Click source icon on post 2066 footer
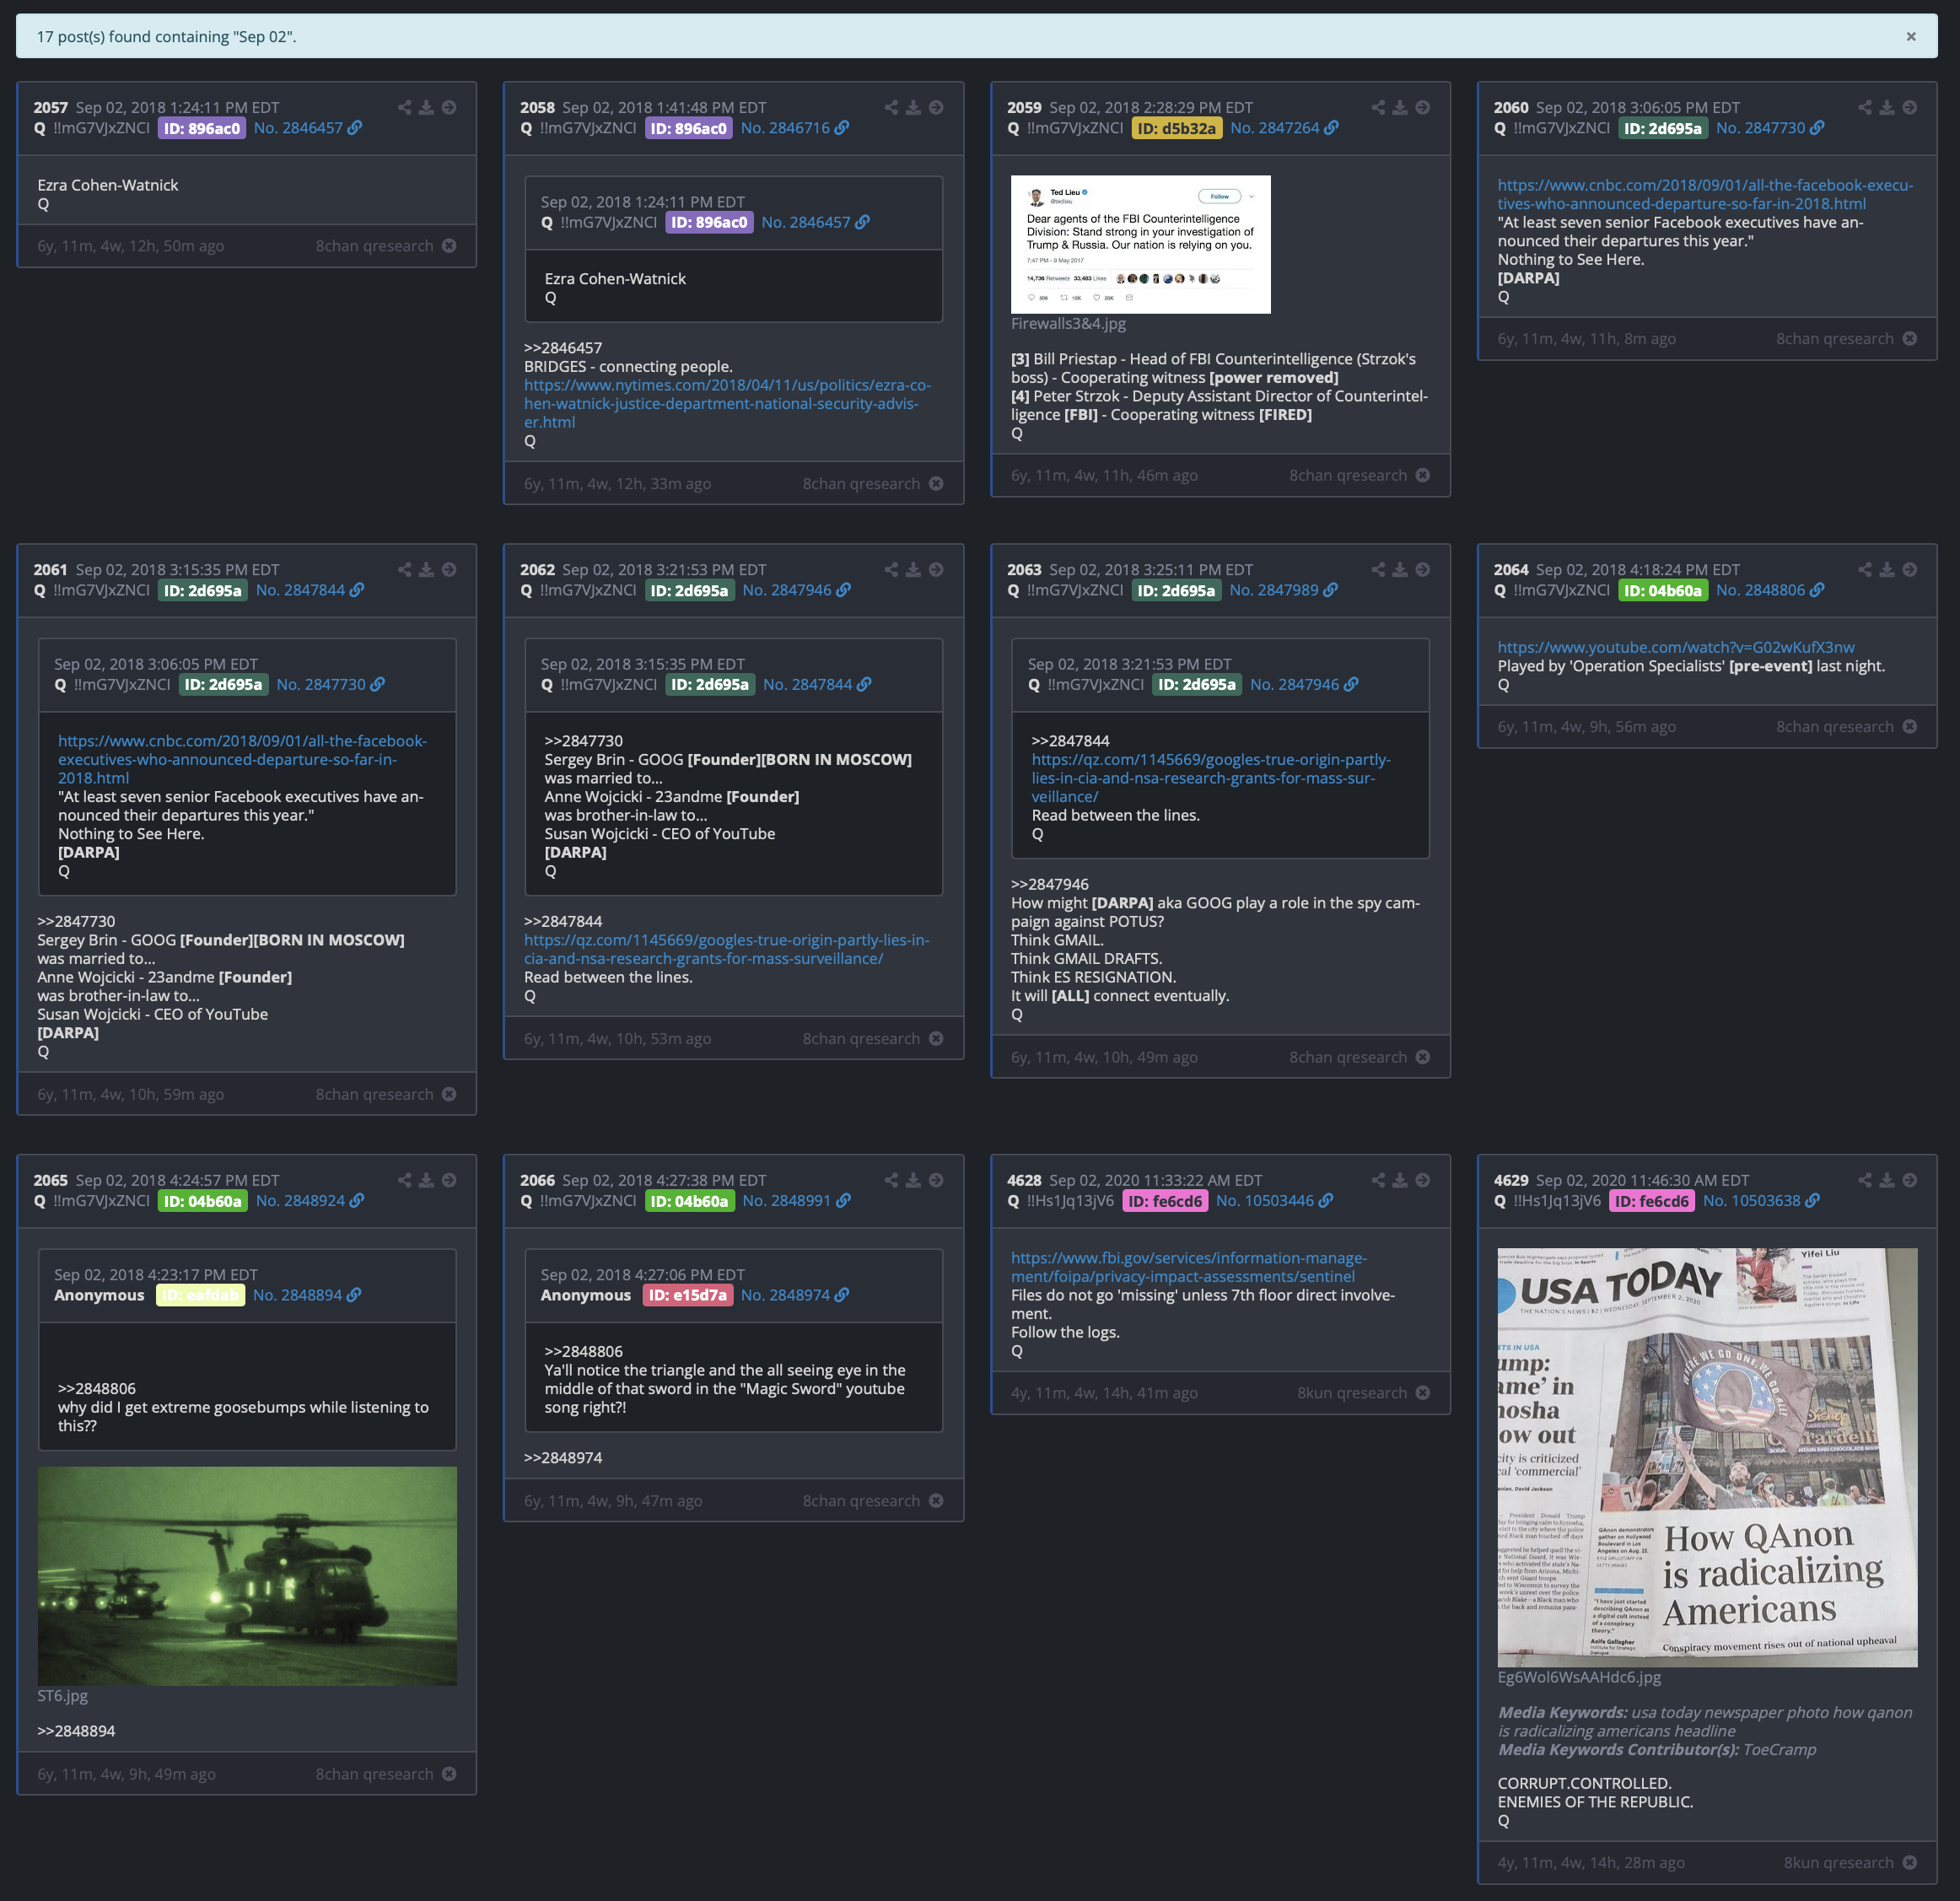The image size is (1960, 1901). [x=936, y=1501]
